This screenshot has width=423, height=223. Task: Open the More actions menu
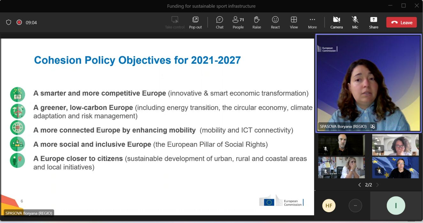(312, 23)
